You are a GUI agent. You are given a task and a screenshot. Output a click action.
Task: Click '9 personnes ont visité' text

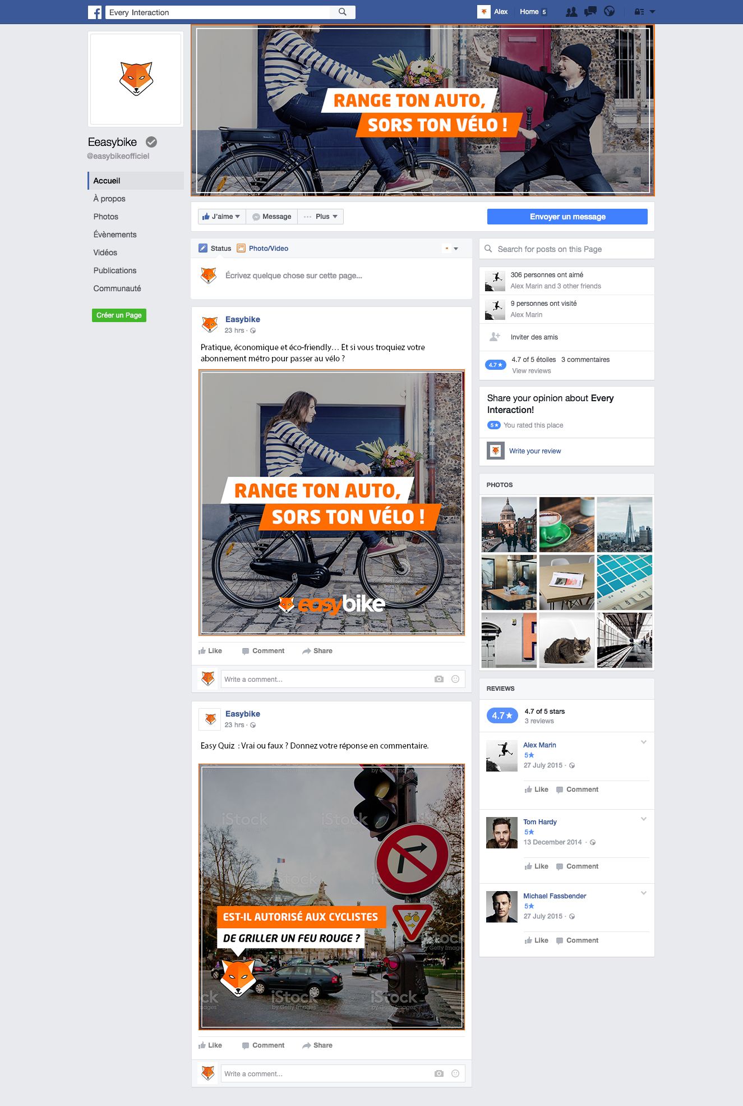pos(543,304)
